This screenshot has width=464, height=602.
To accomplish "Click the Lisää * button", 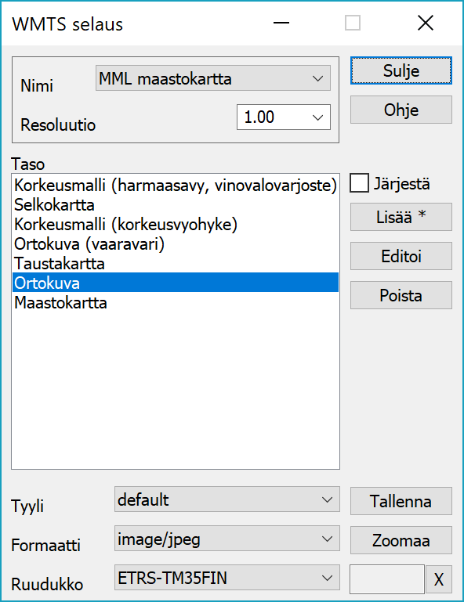I will (x=401, y=217).
